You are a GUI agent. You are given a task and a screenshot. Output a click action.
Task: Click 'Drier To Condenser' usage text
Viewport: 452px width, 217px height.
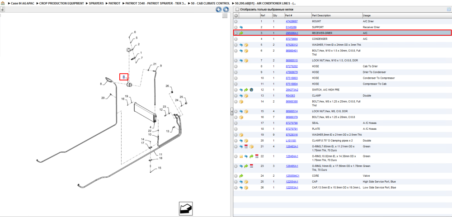pos(374,72)
